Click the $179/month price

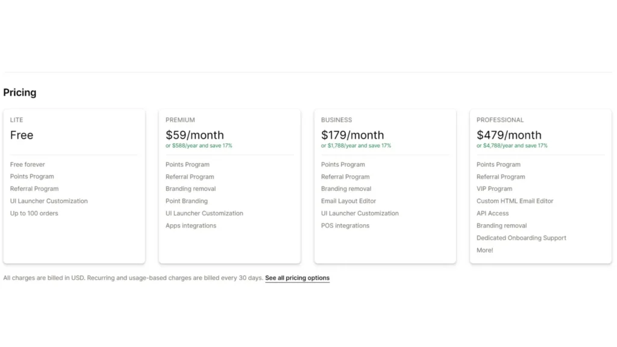pyautogui.click(x=352, y=135)
